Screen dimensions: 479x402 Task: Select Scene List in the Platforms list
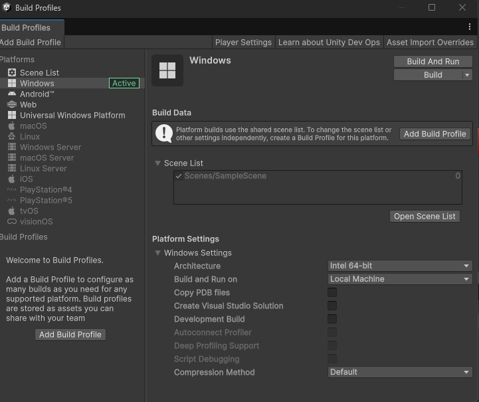[x=39, y=72]
